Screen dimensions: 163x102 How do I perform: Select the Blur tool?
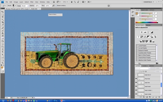2,44
